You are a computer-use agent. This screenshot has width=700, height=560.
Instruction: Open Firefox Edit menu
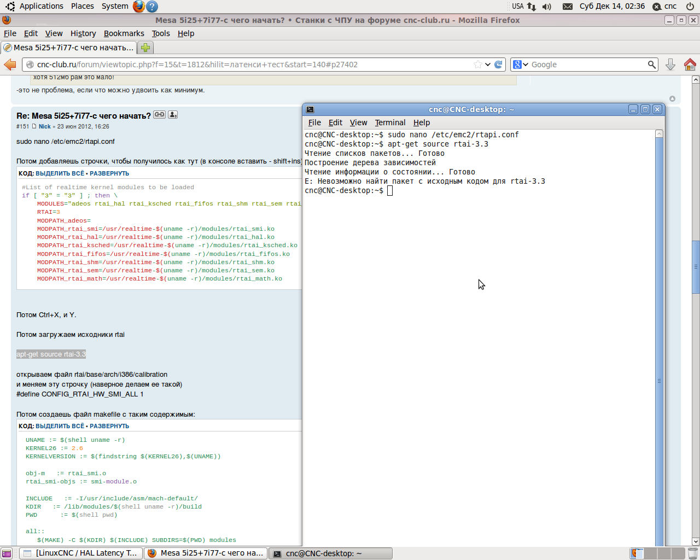click(31, 33)
